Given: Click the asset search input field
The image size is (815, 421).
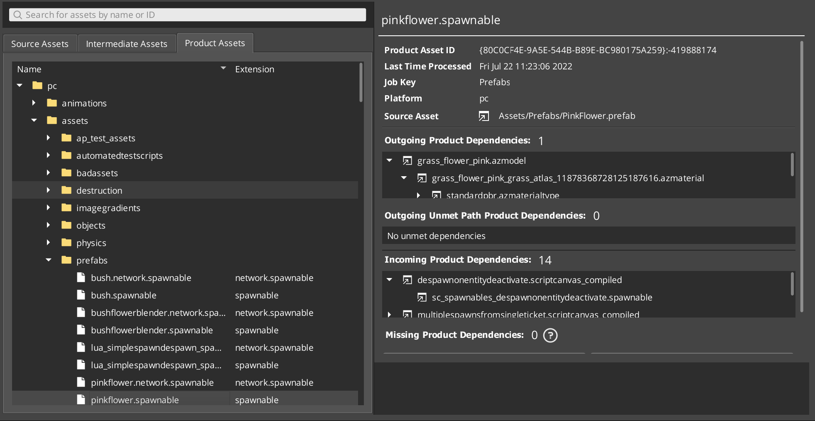Looking at the screenshot, I should pos(187,15).
